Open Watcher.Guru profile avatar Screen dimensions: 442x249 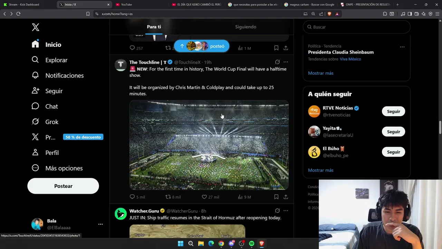121,214
